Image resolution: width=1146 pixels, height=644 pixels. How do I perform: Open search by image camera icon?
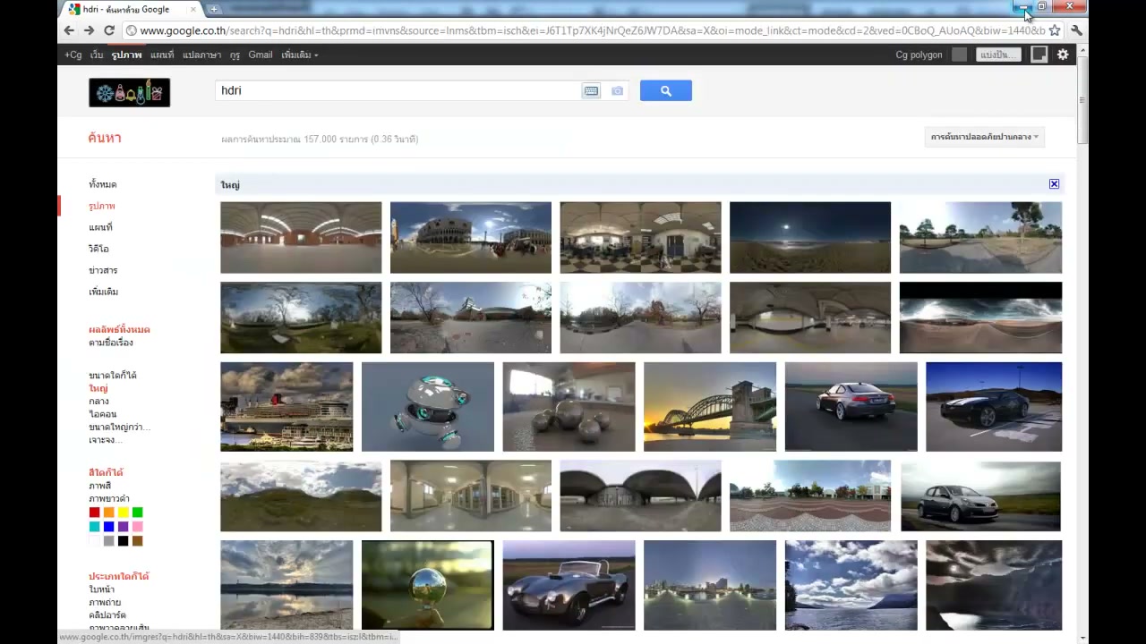tap(617, 90)
